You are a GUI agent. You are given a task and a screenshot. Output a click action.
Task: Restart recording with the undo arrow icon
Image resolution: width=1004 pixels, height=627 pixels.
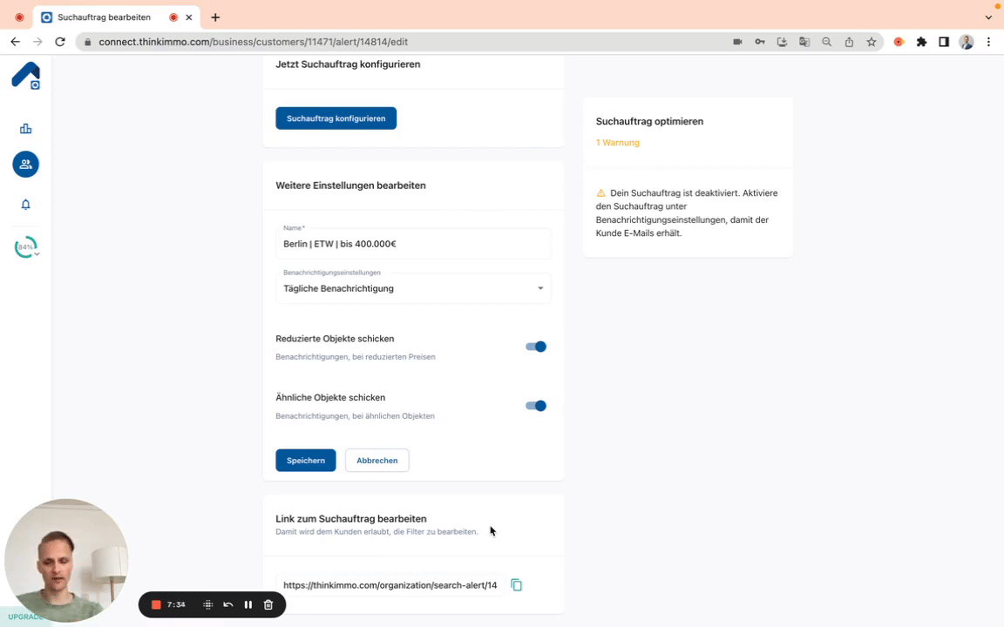coord(228,604)
